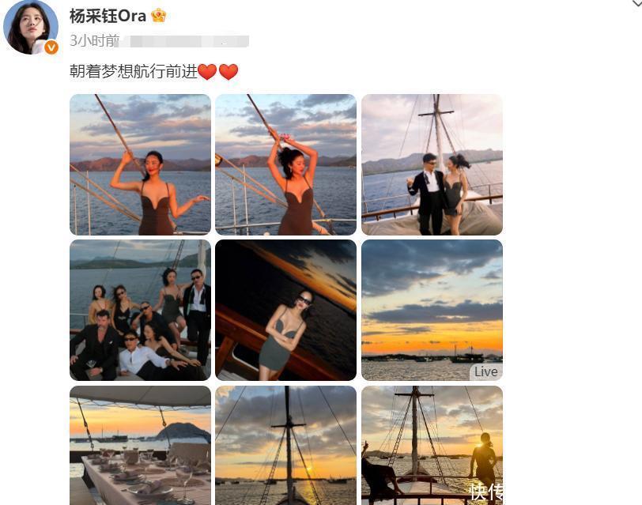This screenshot has width=642, height=505.
Task: Open the 杨采钰Ora profile avatar
Action: pos(31,27)
